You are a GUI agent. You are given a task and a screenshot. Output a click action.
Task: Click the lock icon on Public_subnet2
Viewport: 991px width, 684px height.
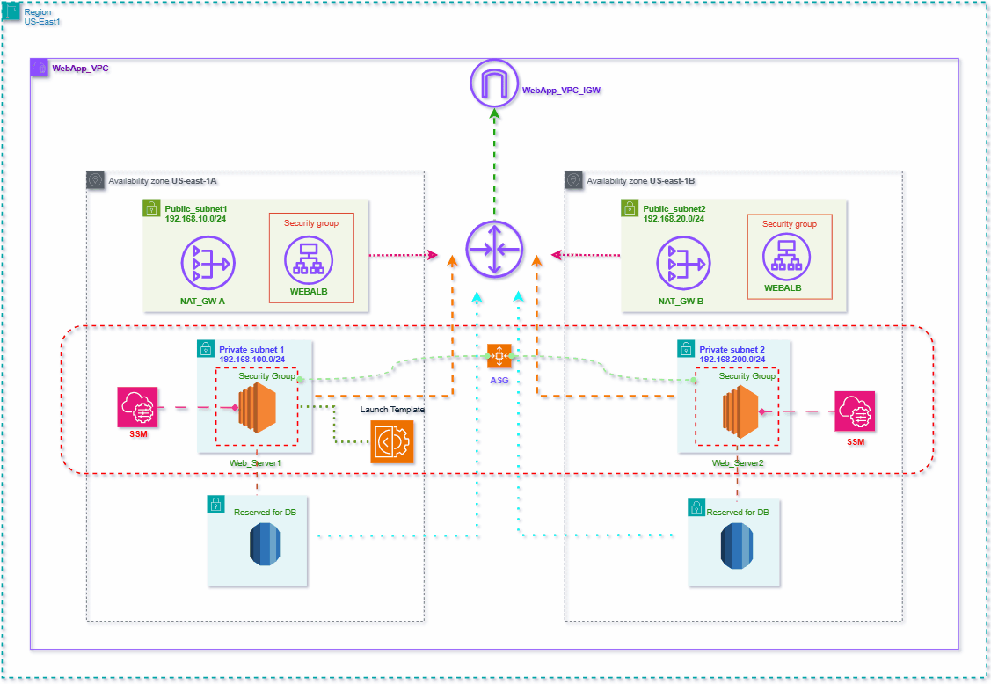coord(630,207)
